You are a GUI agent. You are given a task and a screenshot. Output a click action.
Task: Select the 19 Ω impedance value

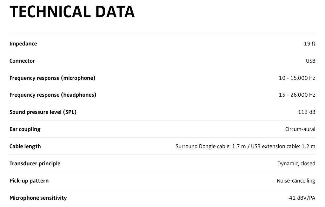pyautogui.click(x=309, y=44)
